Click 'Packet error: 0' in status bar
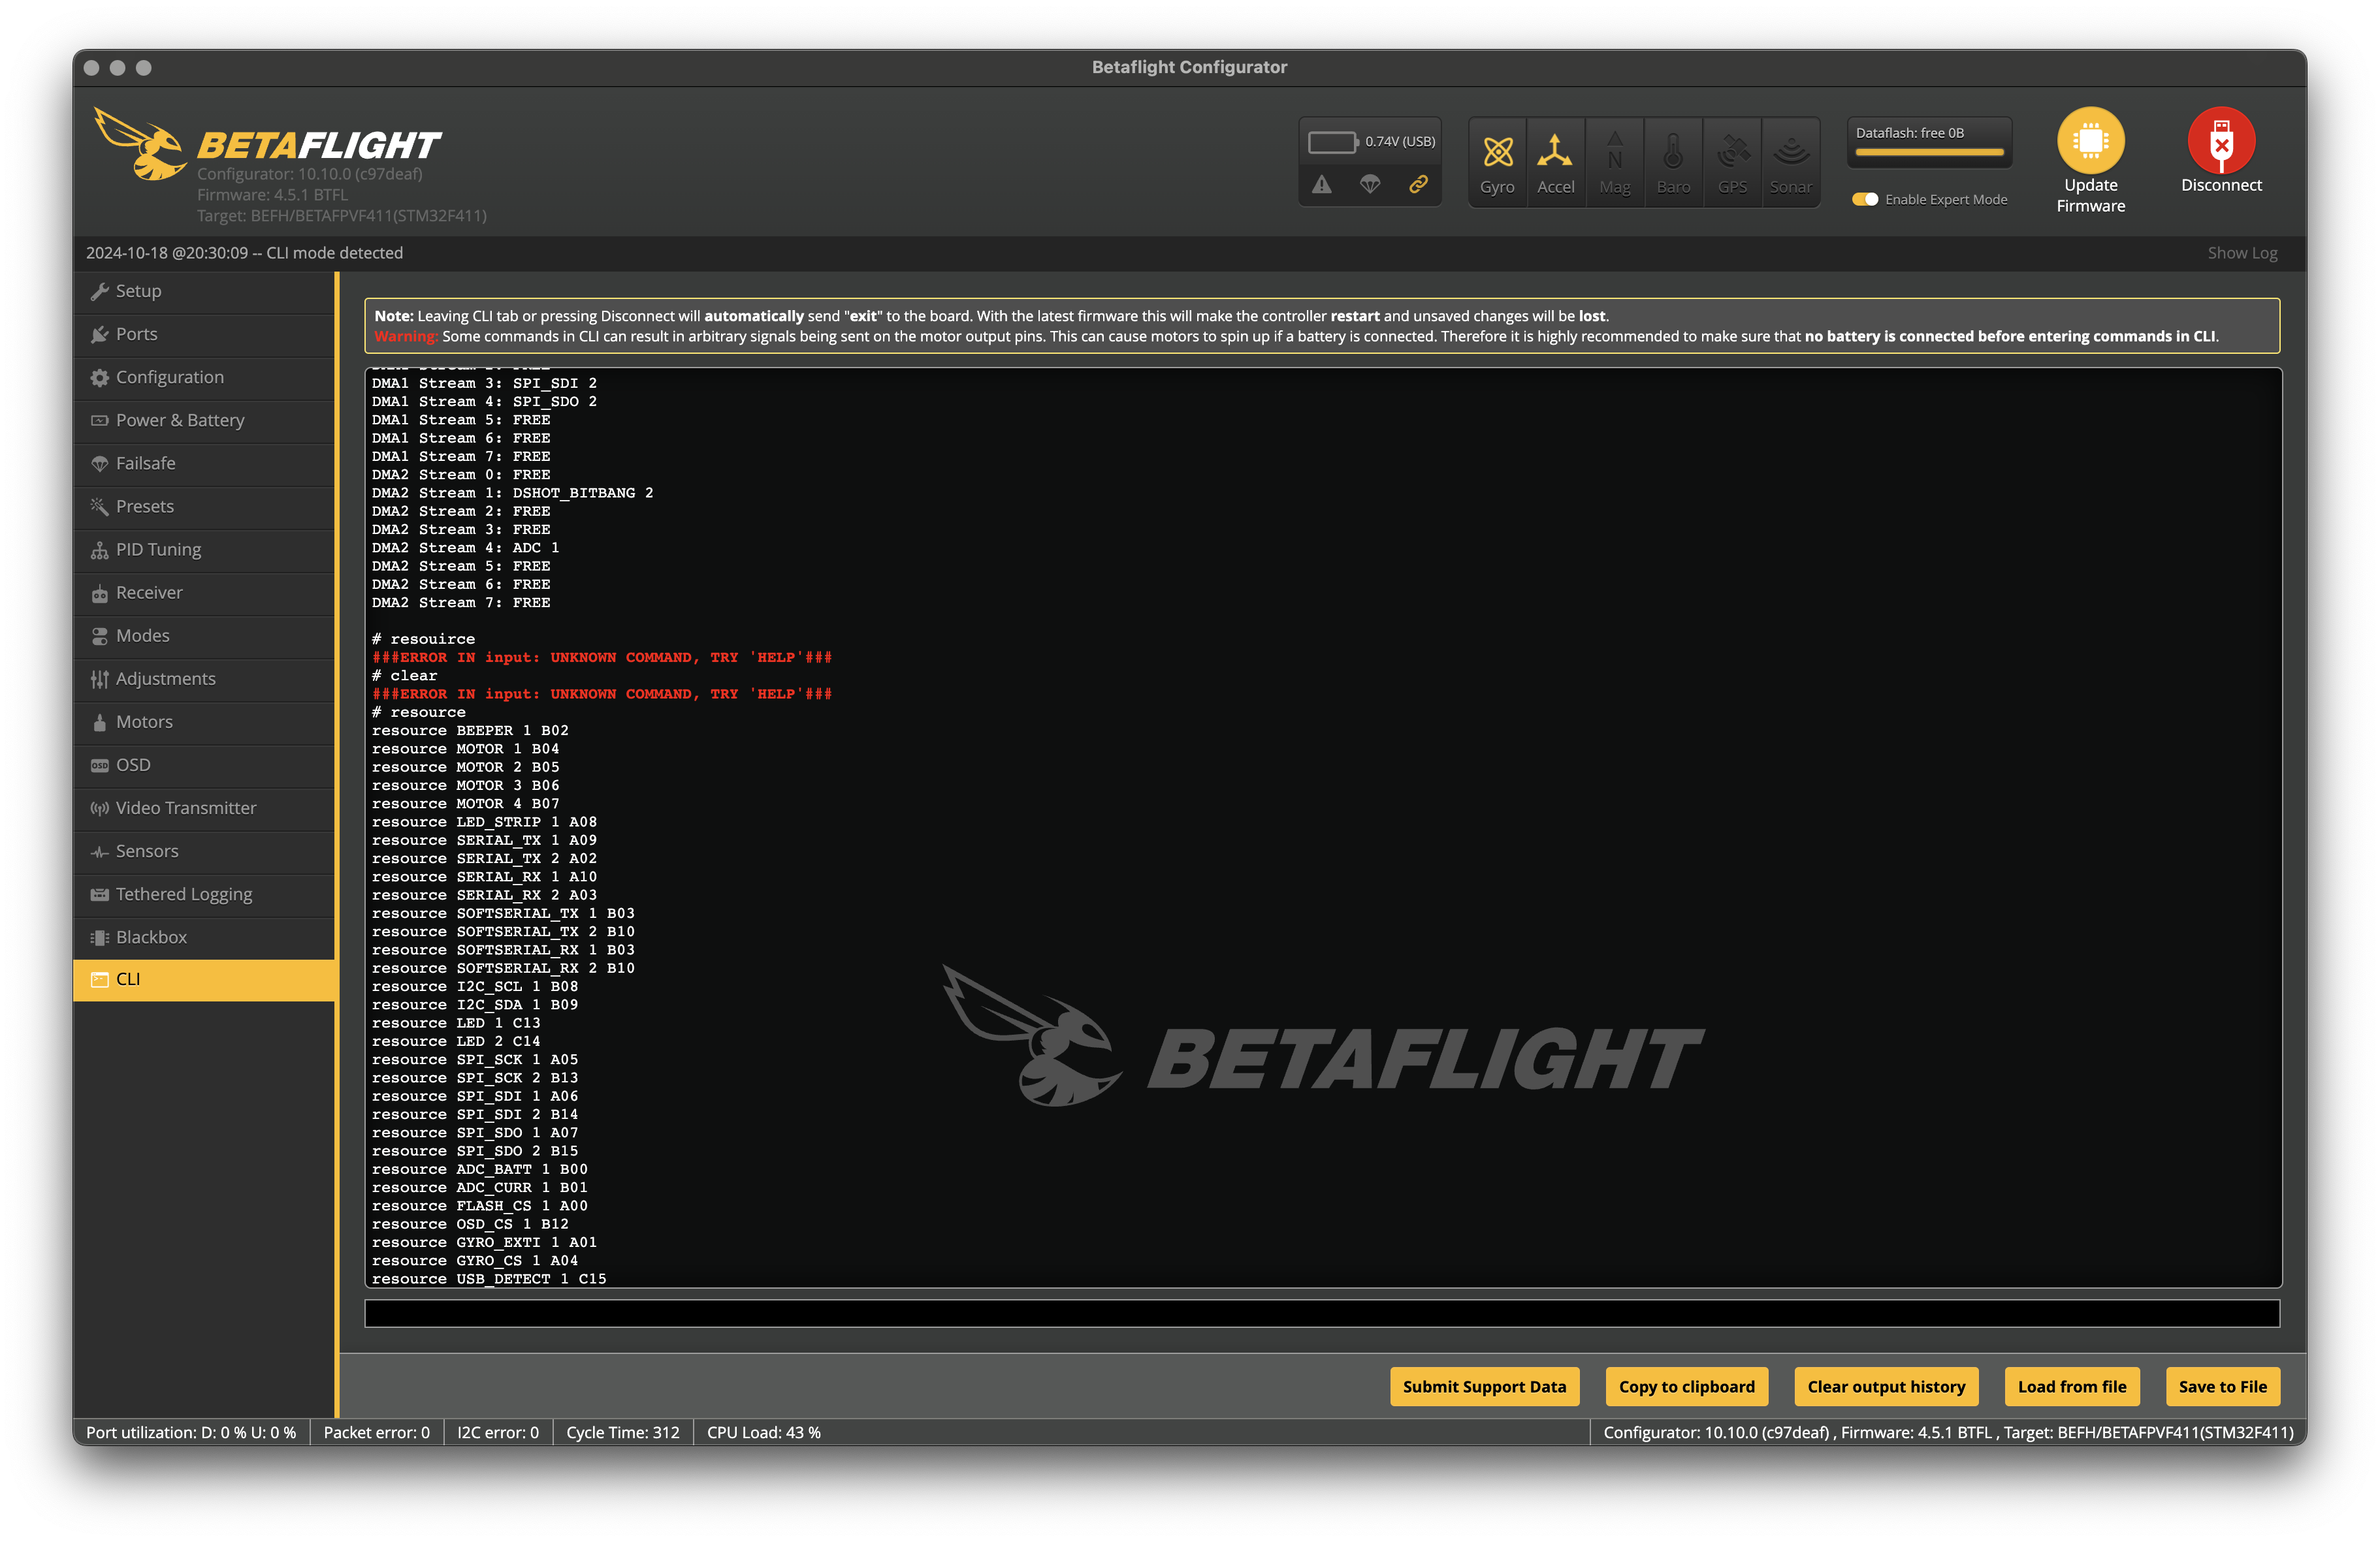 pyautogui.click(x=376, y=1432)
